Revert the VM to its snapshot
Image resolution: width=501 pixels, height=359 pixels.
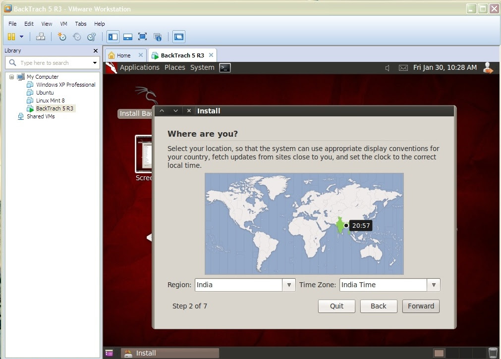tap(77, 37)
